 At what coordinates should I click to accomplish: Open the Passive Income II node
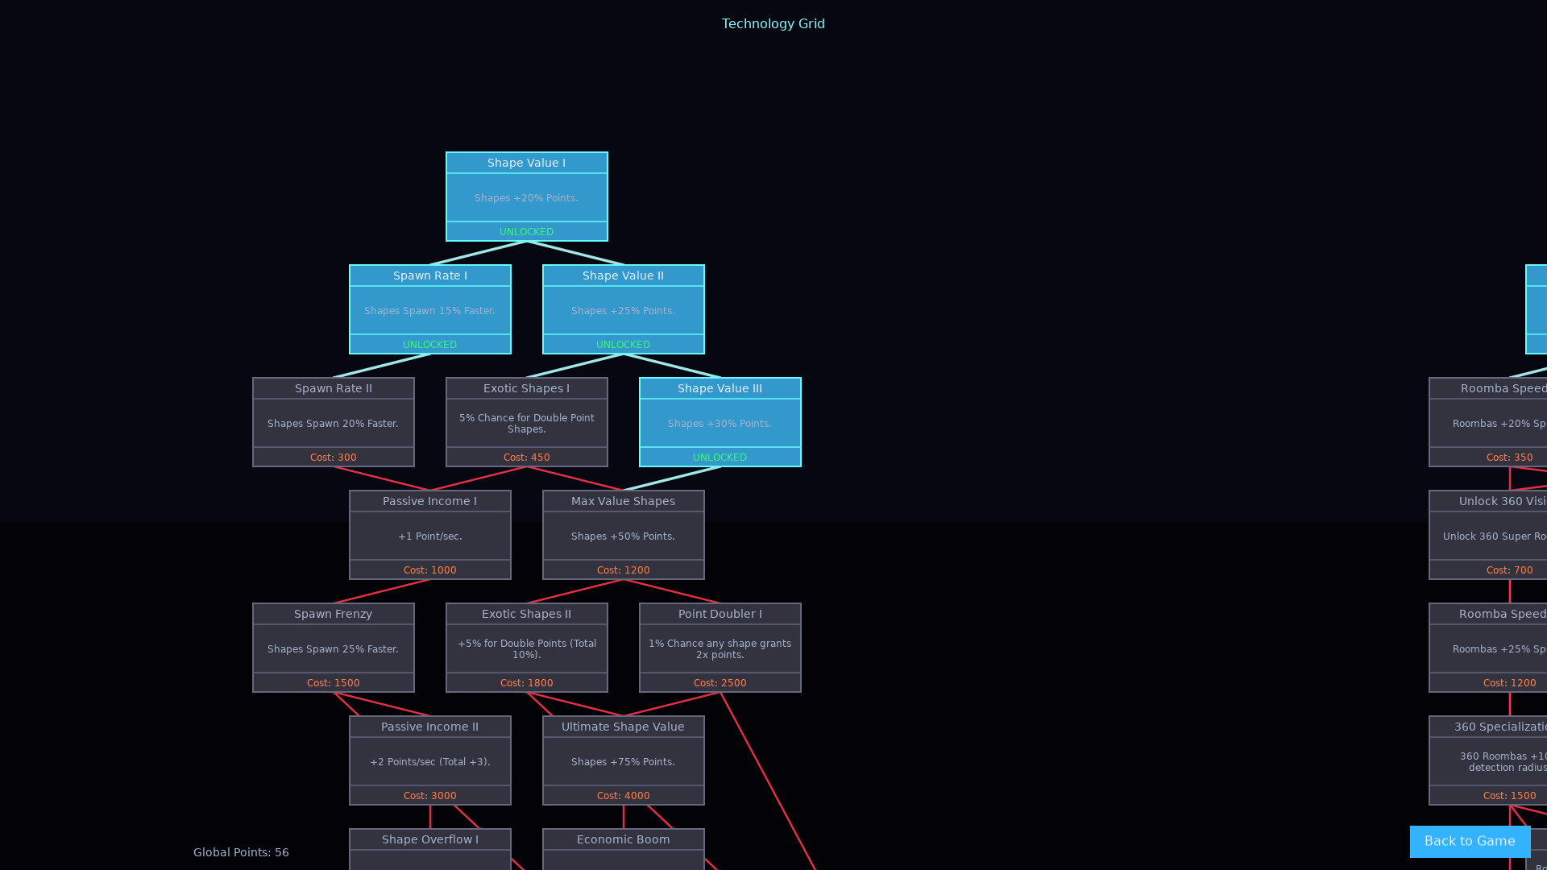click(x=430, y=760)
